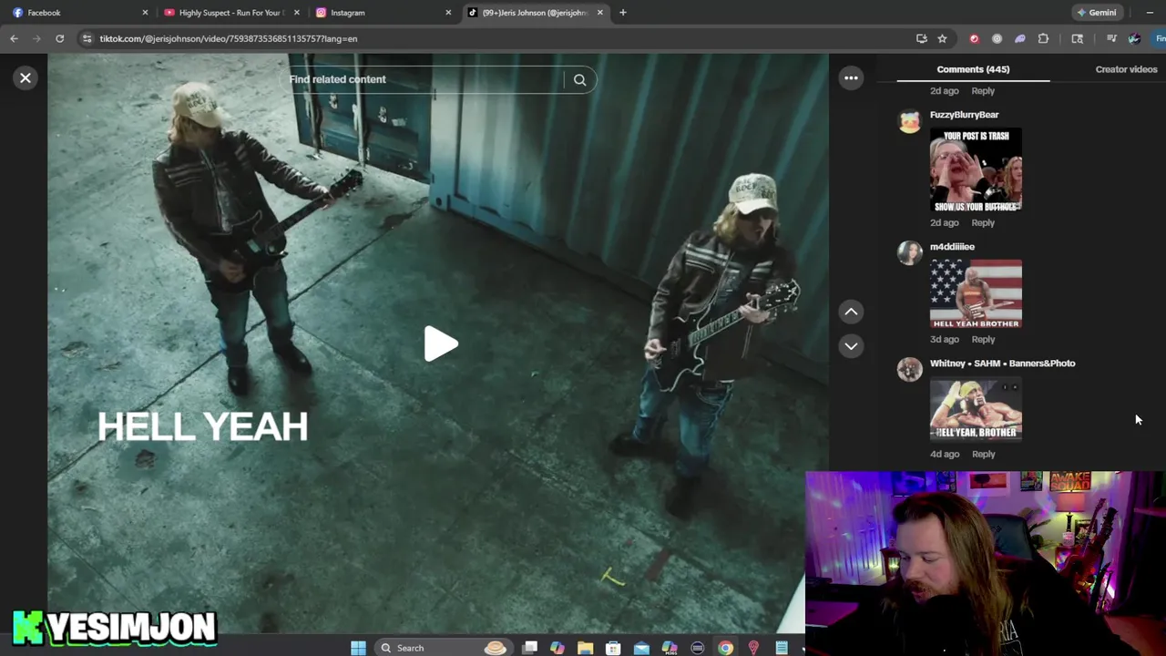Image resolution: width=1166 pixels, height=656 pixels.
Task: Close the Facebook browser tab
Action: click(145, 13)
